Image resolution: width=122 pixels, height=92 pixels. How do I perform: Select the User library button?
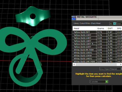pos(119,24)
